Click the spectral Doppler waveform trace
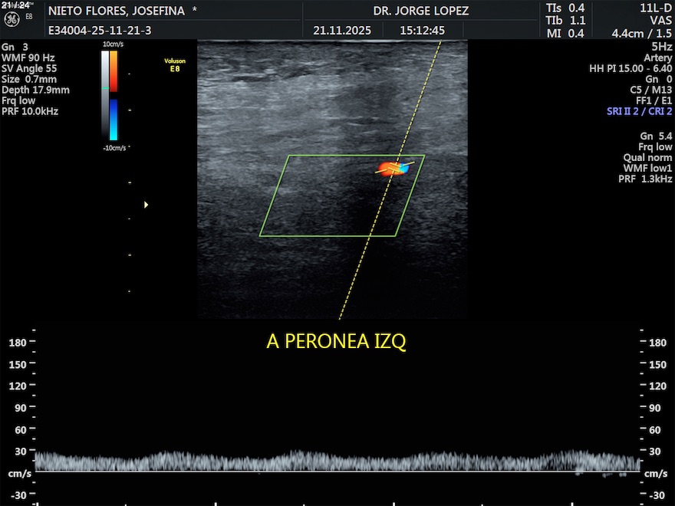The width and height of the screenshot is (675, 506). pos(337,461)
